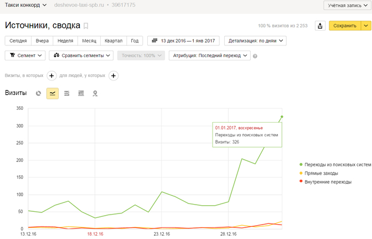Switch to stacked area chart view
The width and height of the screenshot is (372, 239).
pyautogui.click(x=67, y=93)
